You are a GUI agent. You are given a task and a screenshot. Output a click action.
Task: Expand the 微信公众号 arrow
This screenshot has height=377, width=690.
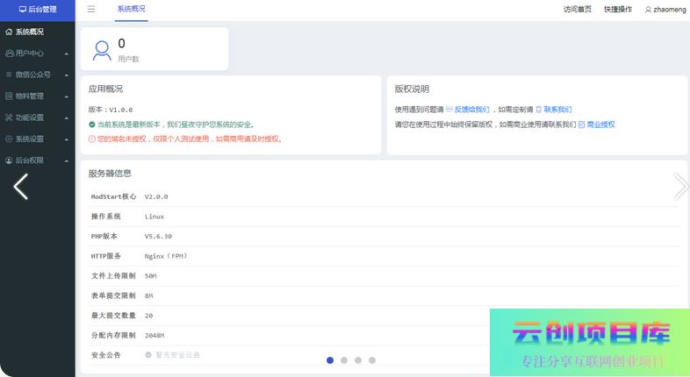67,75
